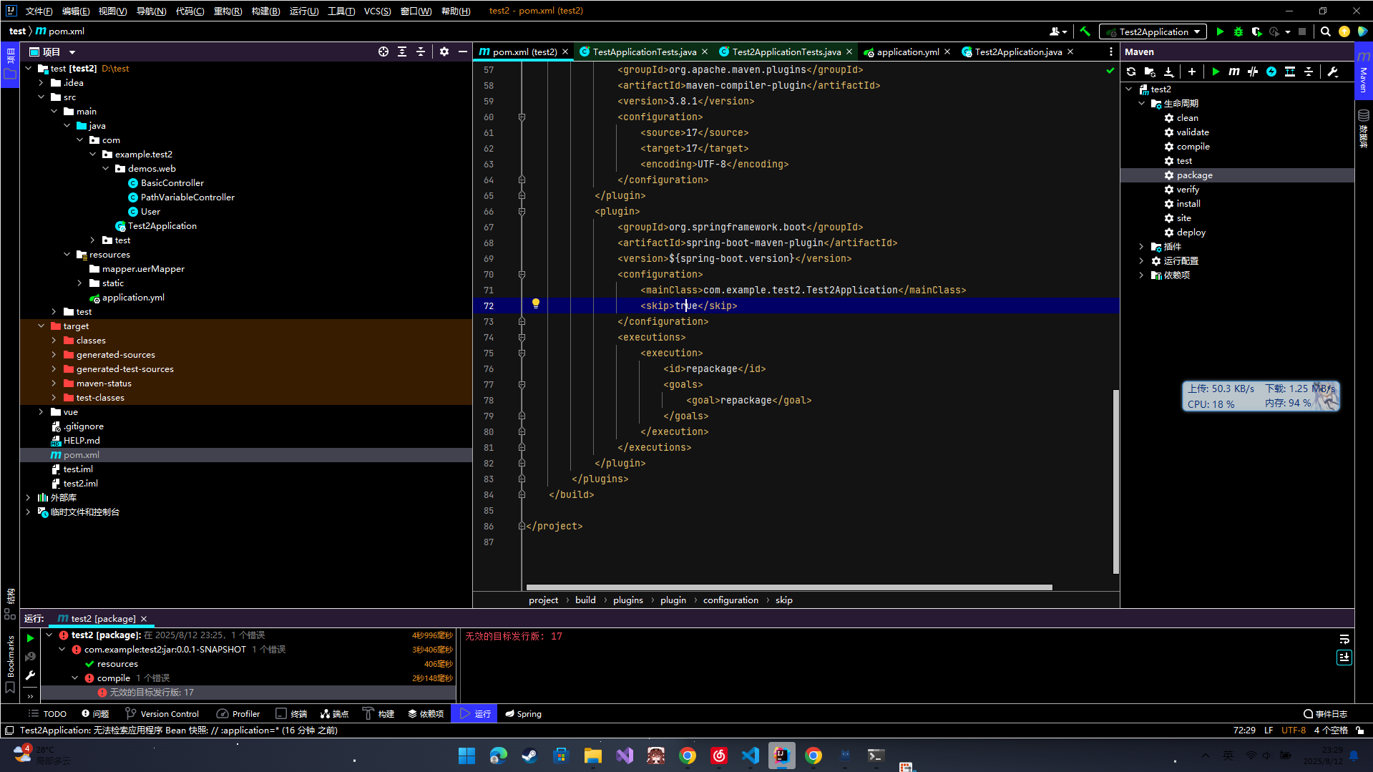This screenshot has width=1373, height=772.
Task: Rerun the Maven package build
Action: (30, 638)
